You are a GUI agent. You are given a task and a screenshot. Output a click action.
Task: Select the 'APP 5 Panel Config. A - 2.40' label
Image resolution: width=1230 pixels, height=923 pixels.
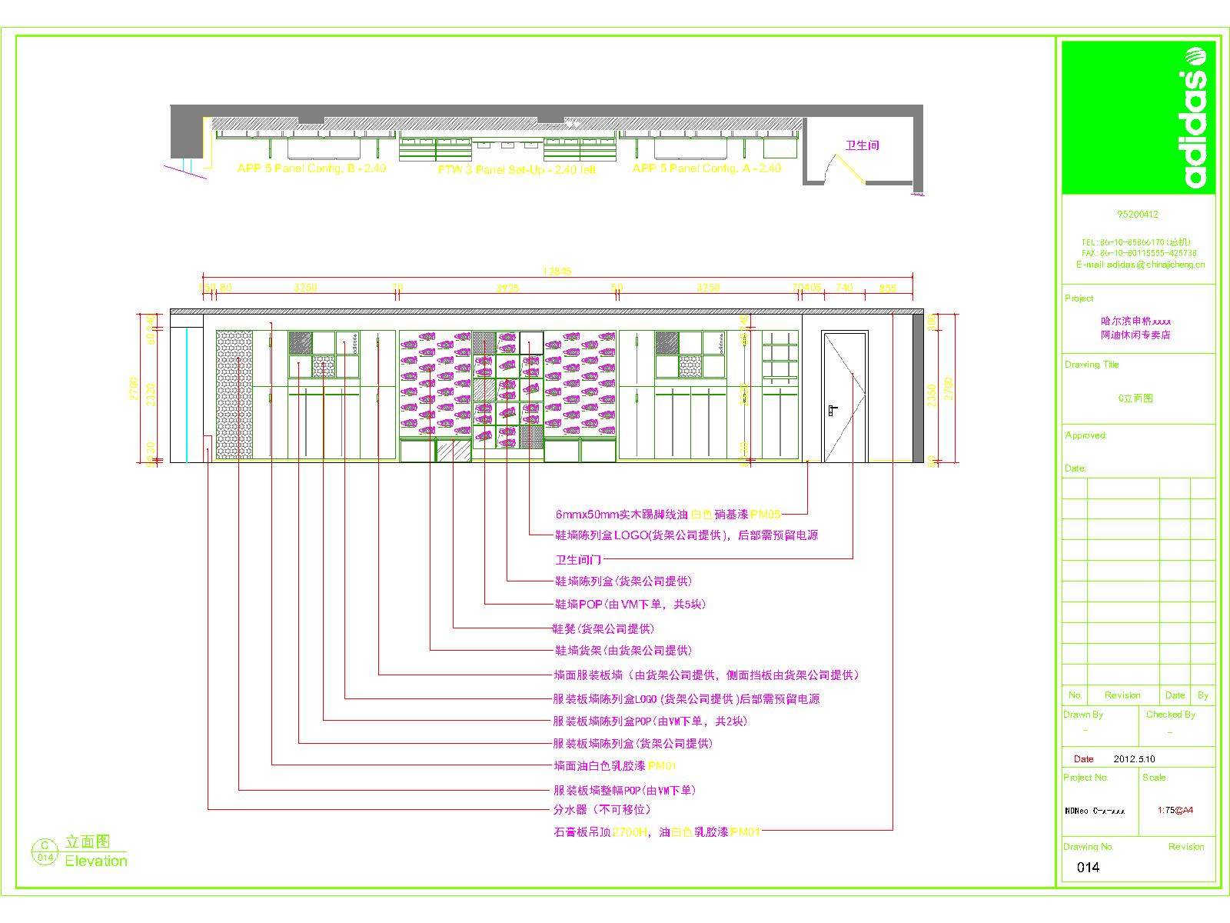tap(706, 168)
